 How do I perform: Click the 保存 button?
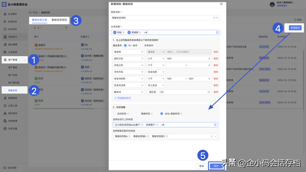click(216, 166)
